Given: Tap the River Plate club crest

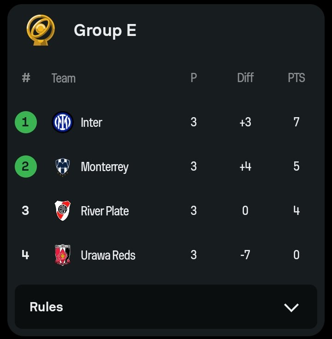Looking at the screenshot, I should coord(62,211).
